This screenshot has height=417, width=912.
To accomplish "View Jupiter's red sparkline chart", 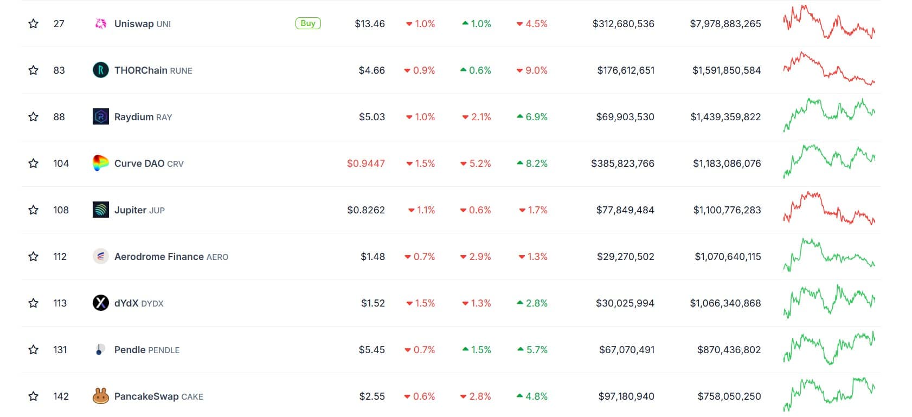I will (x=829, y=208).
